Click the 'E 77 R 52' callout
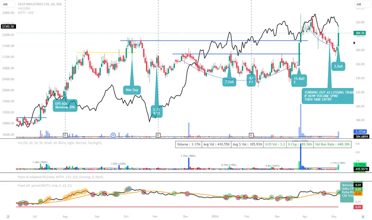 (156, 111)
